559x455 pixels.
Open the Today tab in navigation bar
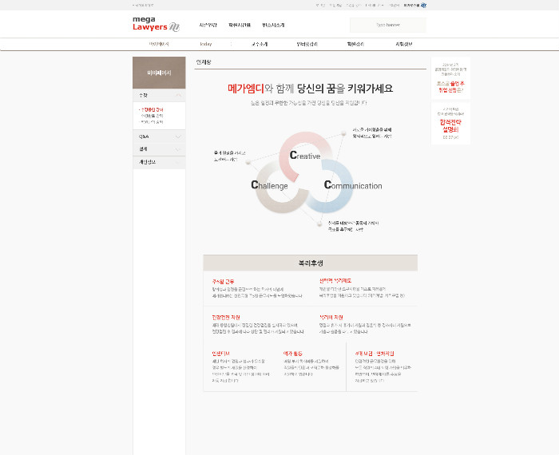206,44
